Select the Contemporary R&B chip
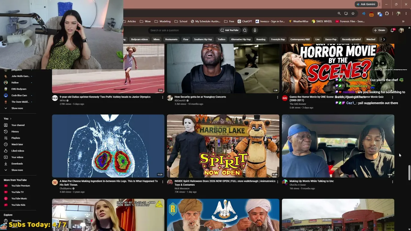 (300, 39)
